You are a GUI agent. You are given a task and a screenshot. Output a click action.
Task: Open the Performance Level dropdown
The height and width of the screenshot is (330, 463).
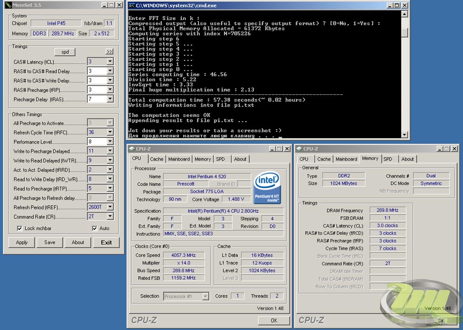(x=110, y=142)
